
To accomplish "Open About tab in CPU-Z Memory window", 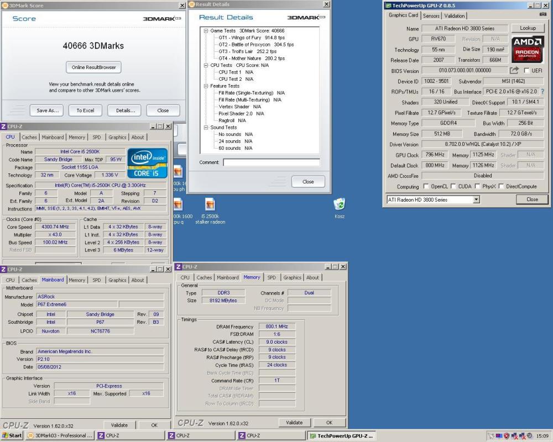I will tap(312, 277).
